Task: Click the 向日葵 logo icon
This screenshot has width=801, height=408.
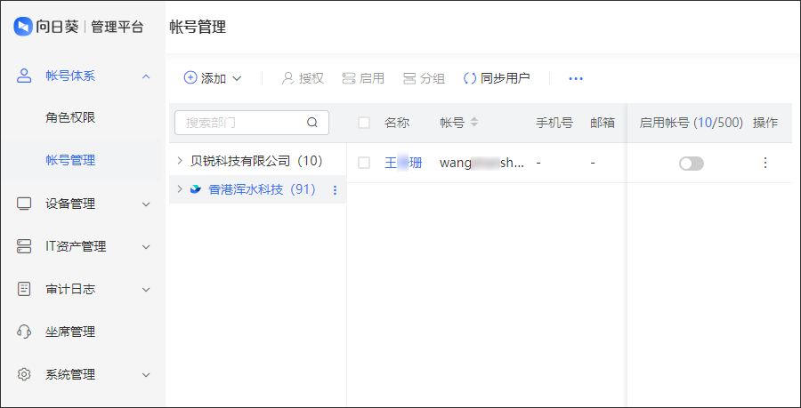Action: pos(23,27)
